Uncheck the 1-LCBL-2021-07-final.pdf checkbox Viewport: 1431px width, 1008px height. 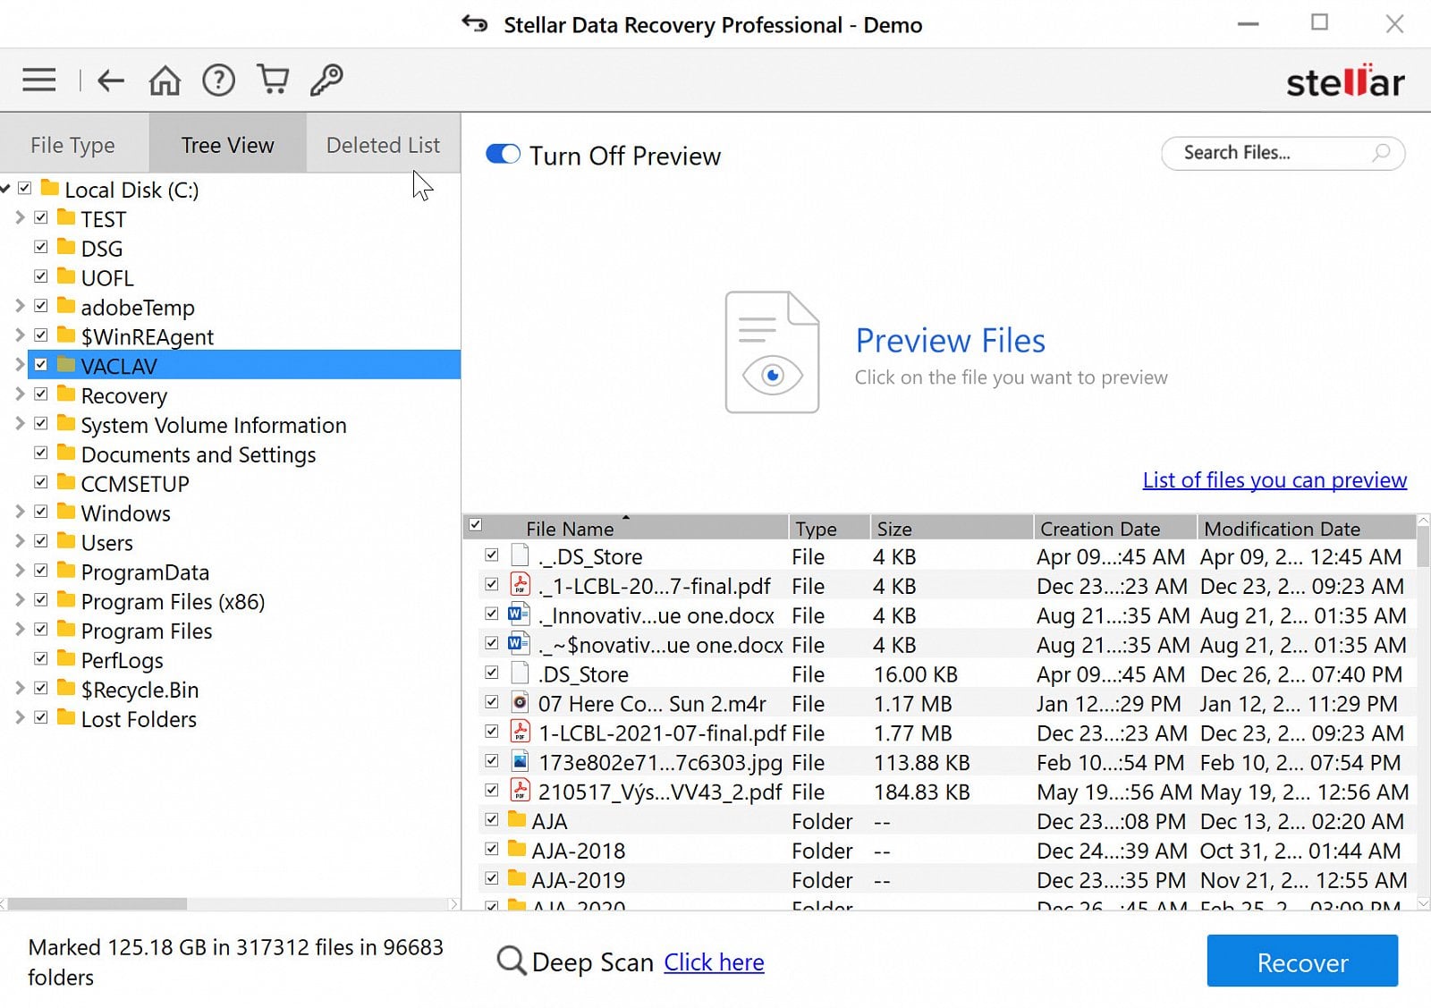click(492, 732)
